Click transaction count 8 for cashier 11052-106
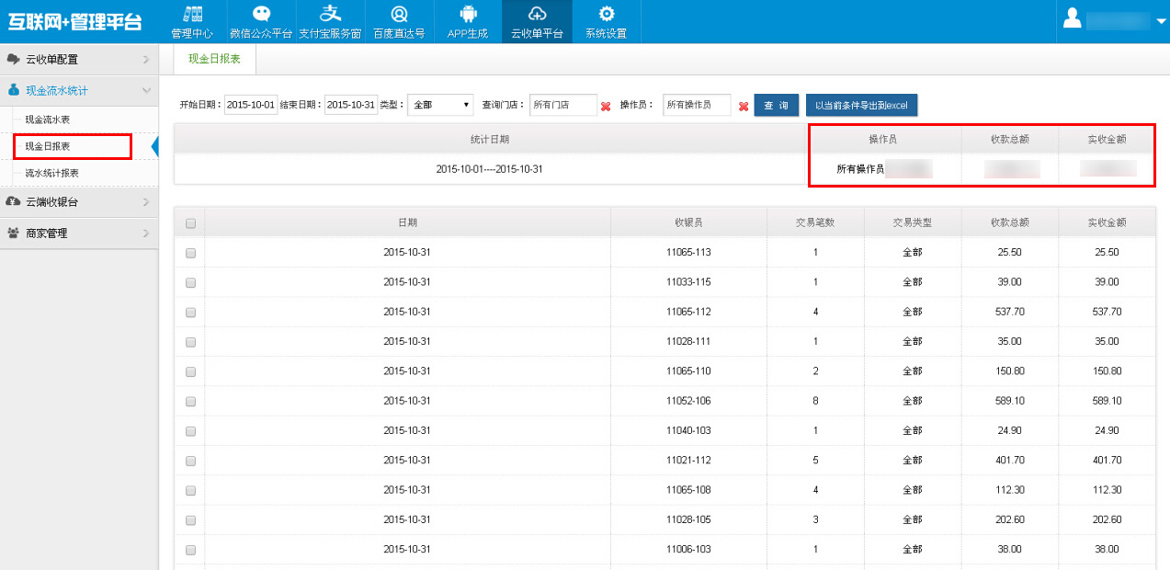This screenshot has width=1170, height=570. click(815, 401)
